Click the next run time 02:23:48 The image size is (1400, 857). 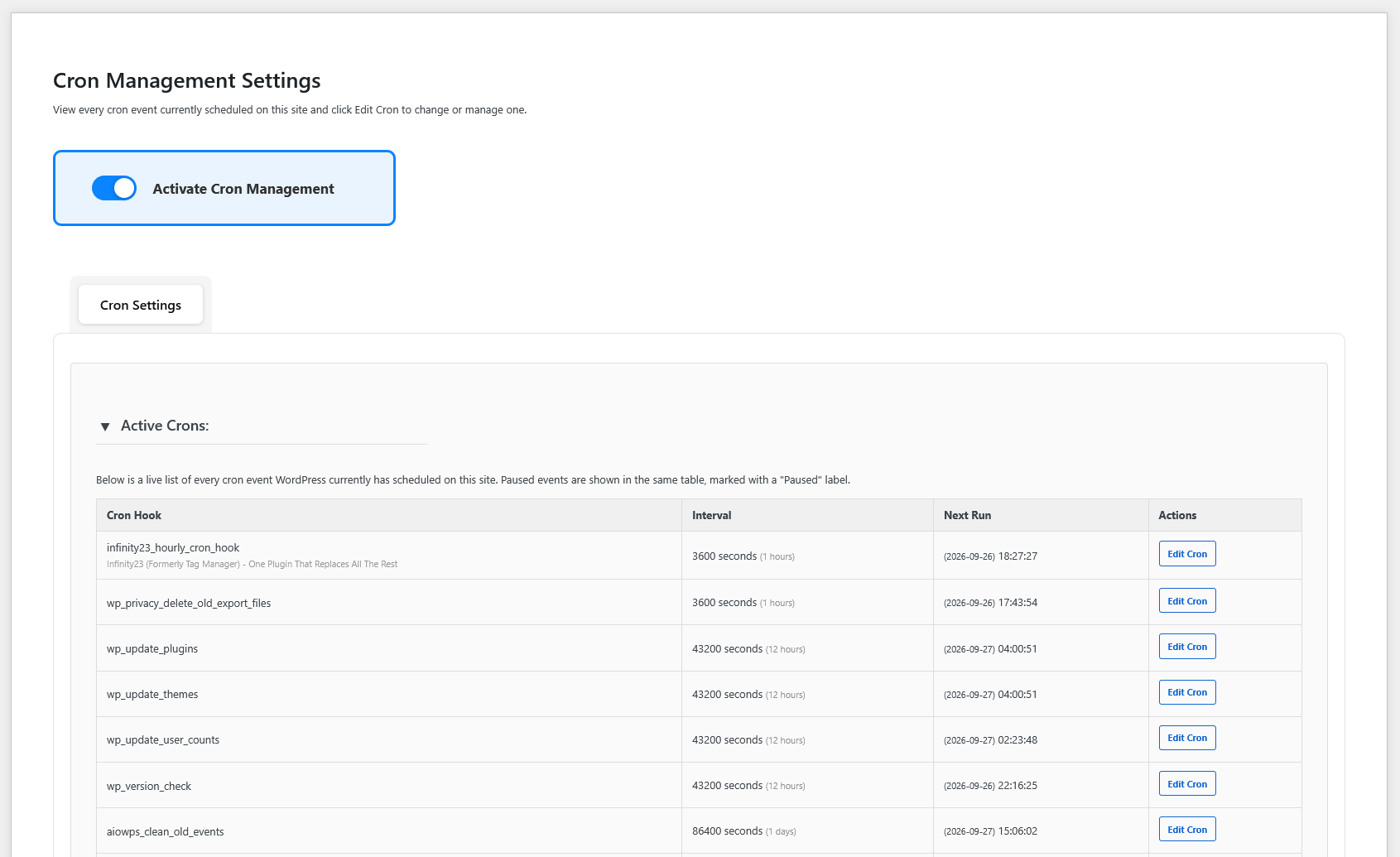[x=1018, y=740]
